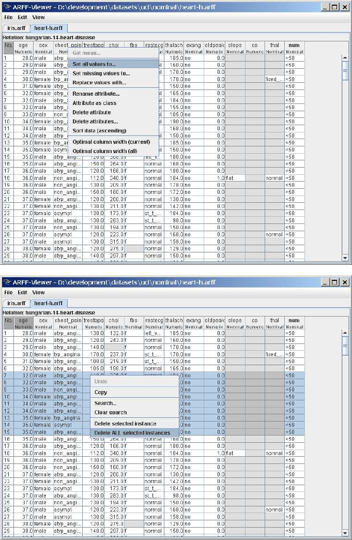Click vertical scrollbar thumb in upper window
This screenshot has width=352, height=540.
click(x=345, y=70)
